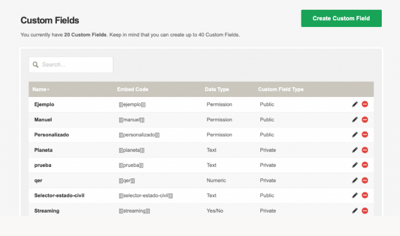
Task: Remove the Selector-estado-civil field
Action: click(x=365, y=196)
